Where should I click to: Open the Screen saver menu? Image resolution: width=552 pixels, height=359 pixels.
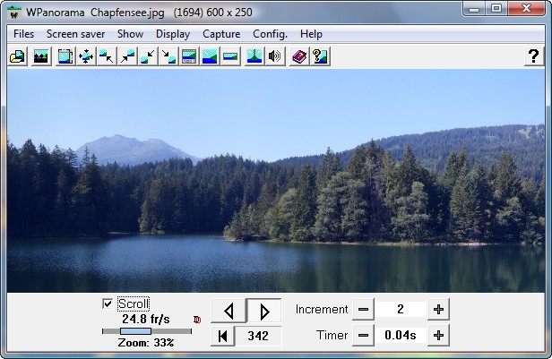[x=75, y=34]
